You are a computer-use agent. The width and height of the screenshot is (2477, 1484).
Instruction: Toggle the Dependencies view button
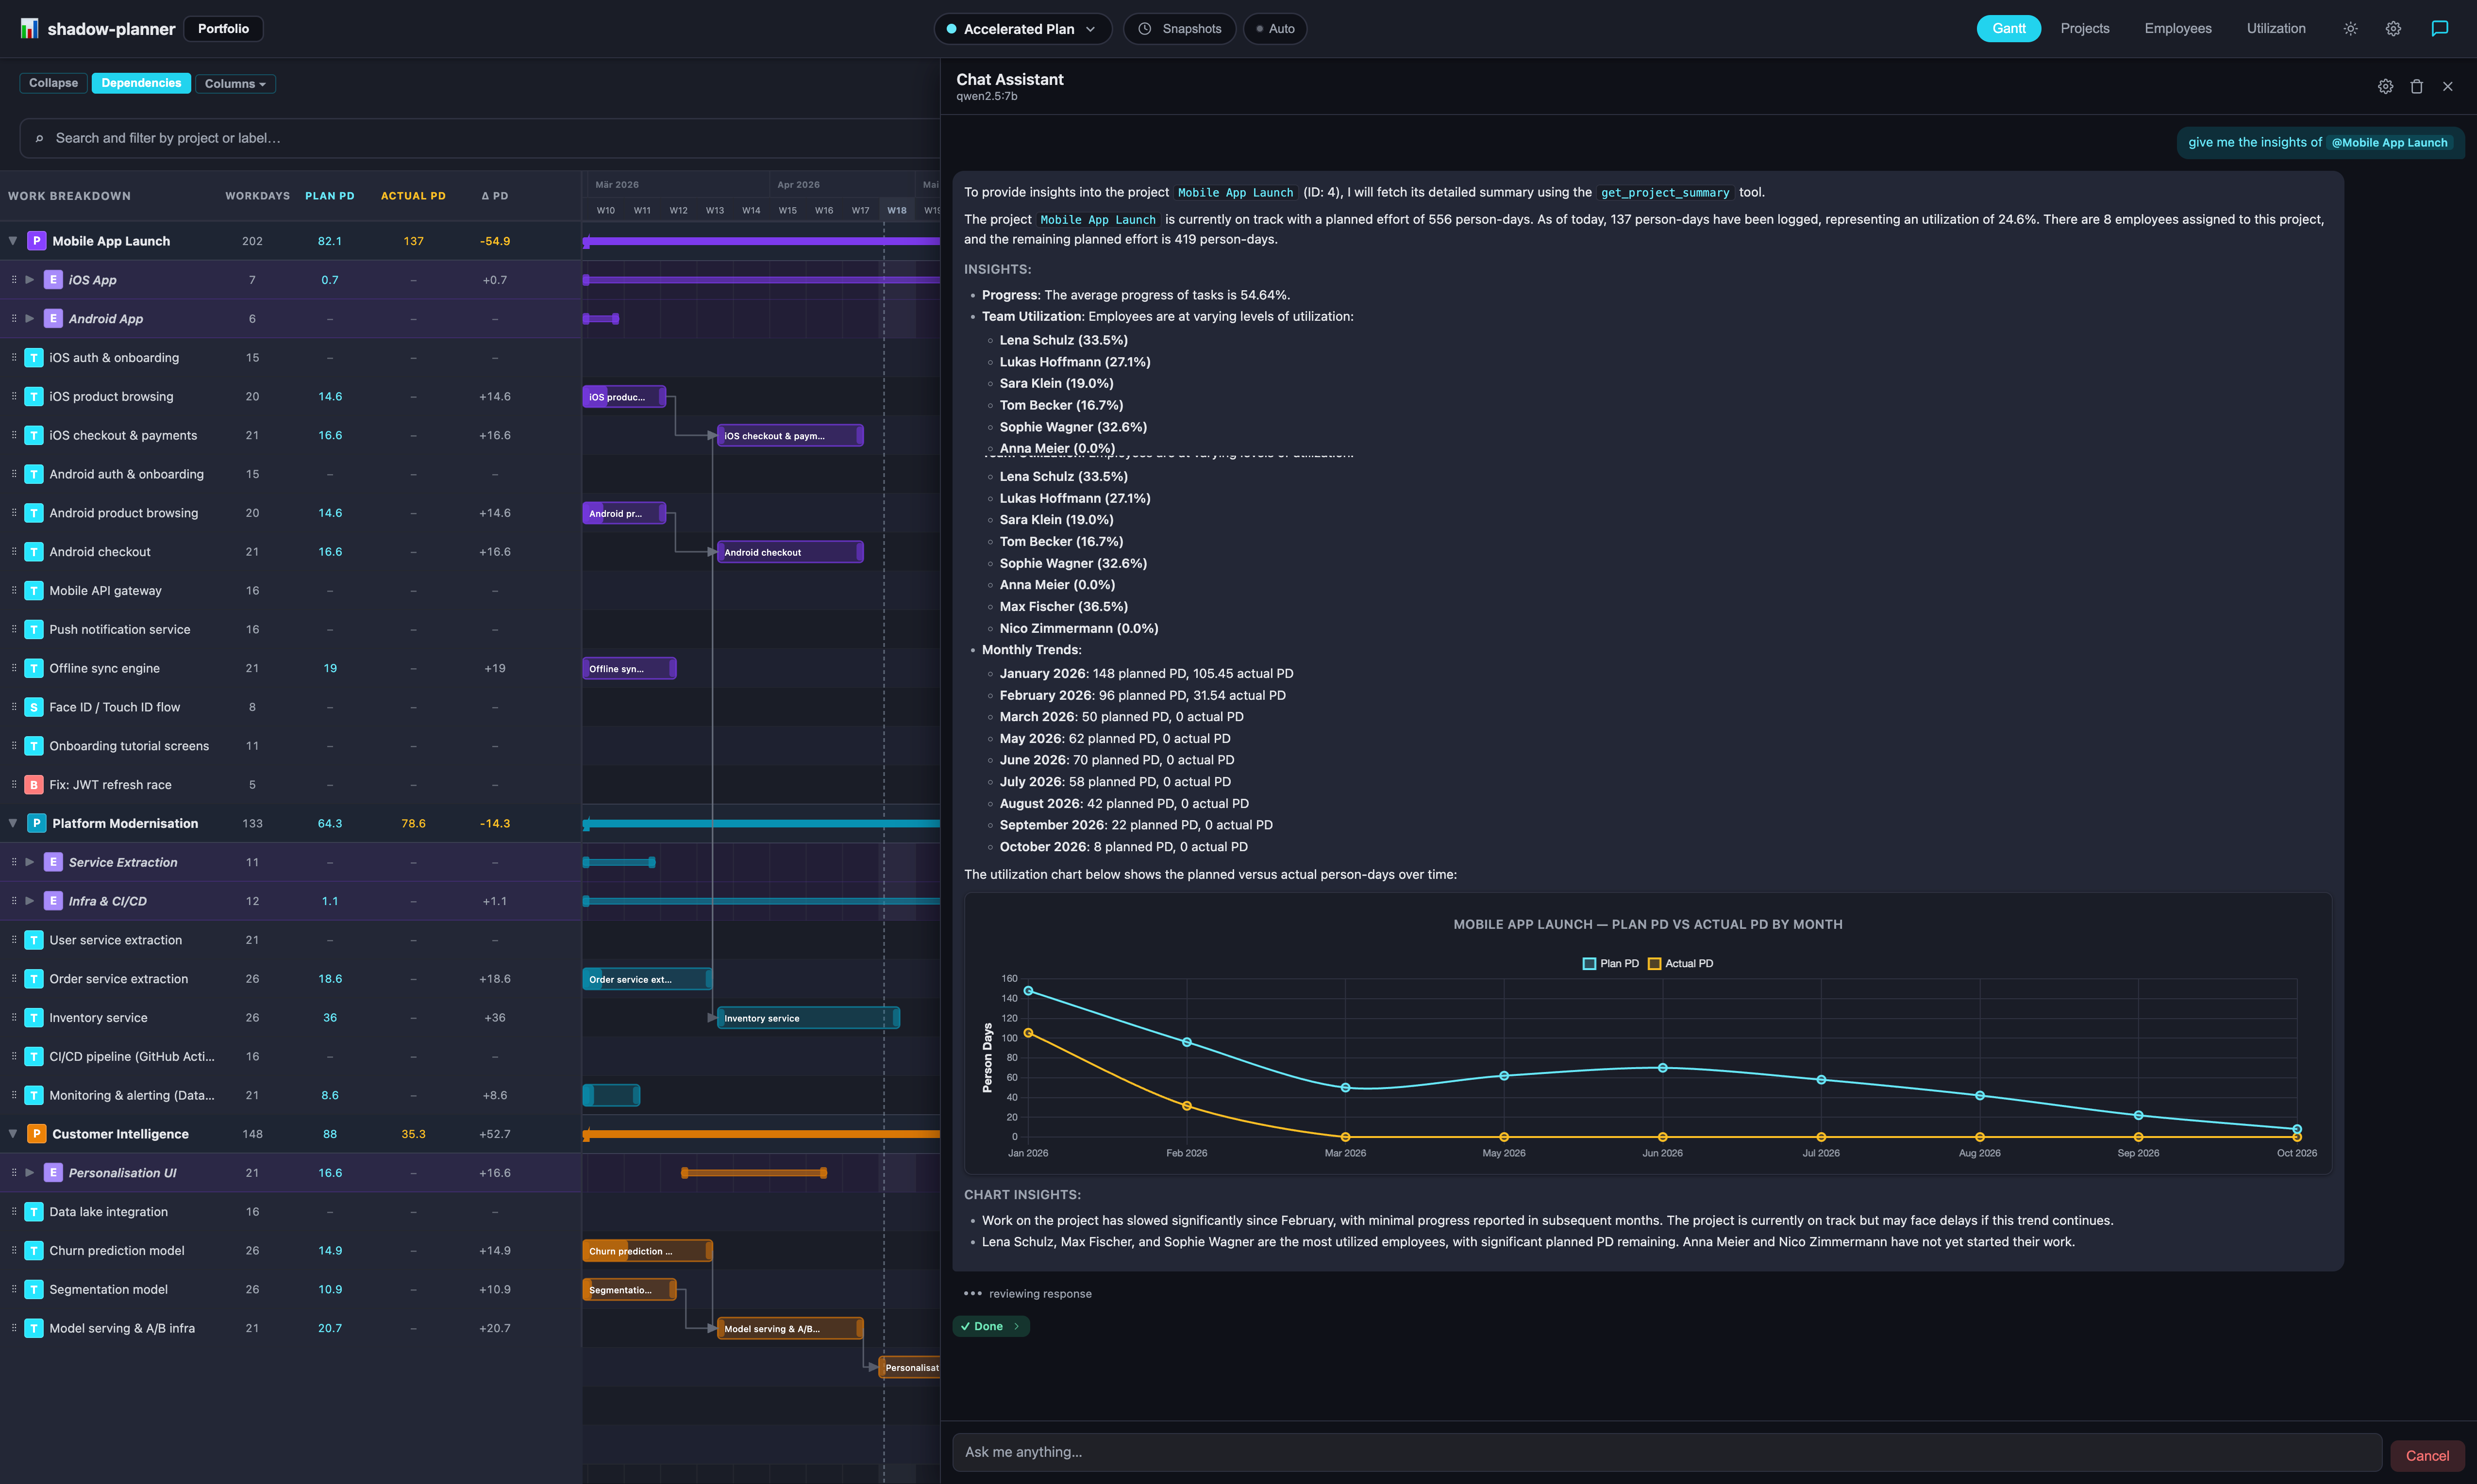pos(141,83)
